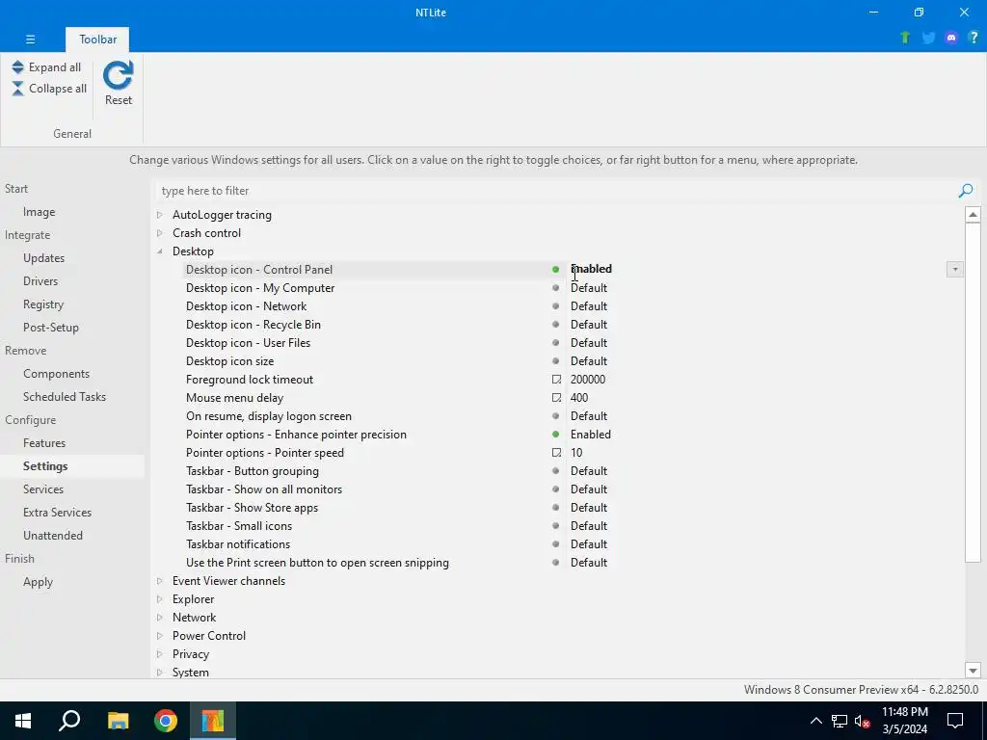
Task: Expand the AutoLogger tracing group
Action: point(160,215)
